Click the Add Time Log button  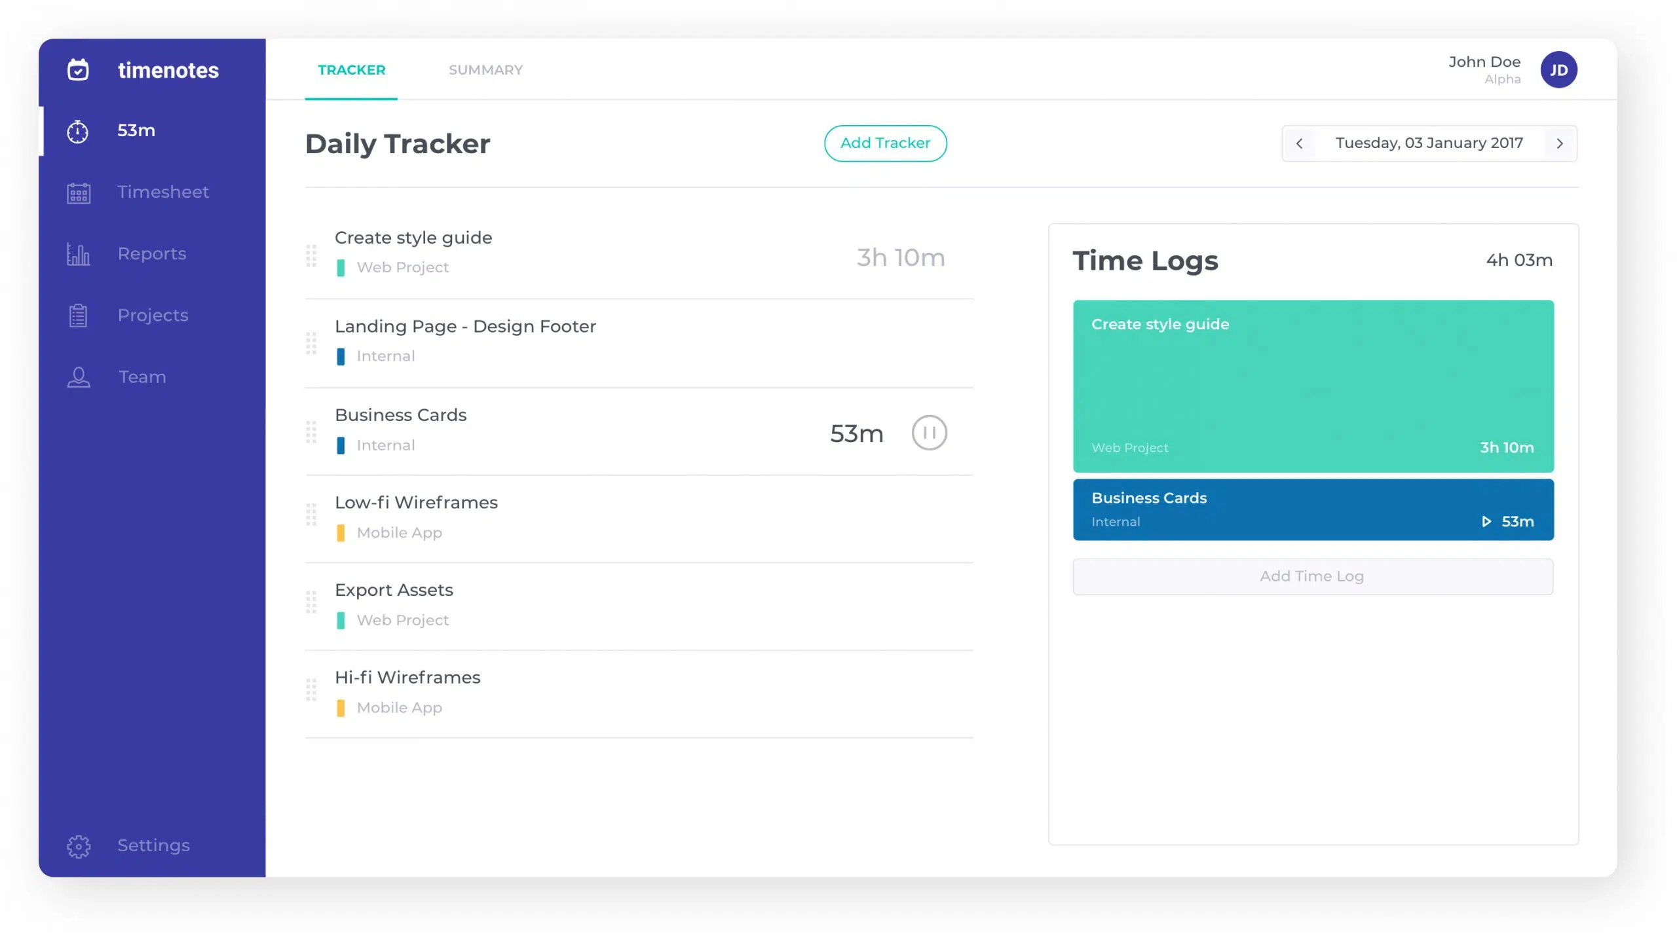[1312, 576]
